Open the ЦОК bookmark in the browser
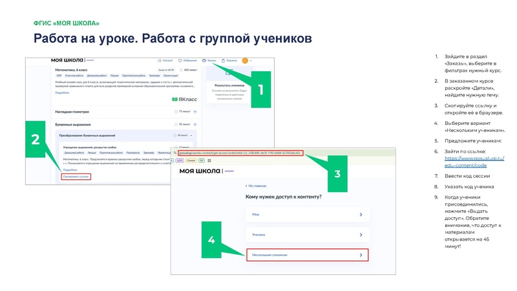 (180, 160)
